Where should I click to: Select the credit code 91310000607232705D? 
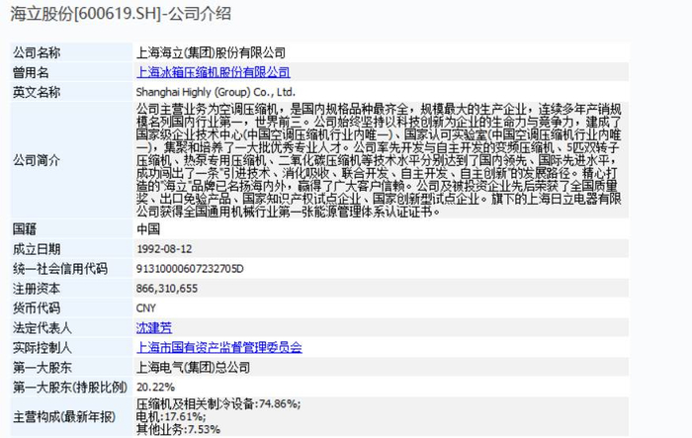190,269
